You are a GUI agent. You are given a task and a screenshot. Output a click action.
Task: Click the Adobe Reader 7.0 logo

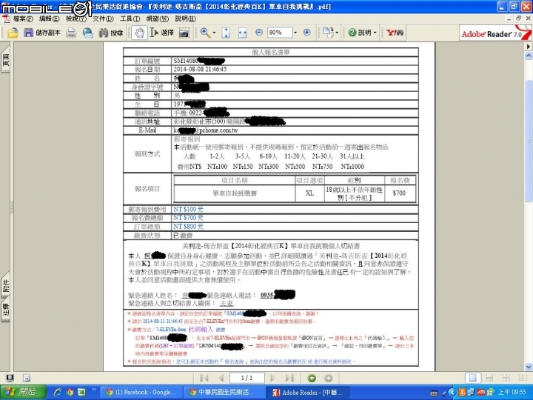click(495, 33)
